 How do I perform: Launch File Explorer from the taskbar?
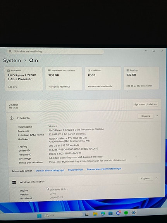[x=95, y=214]
